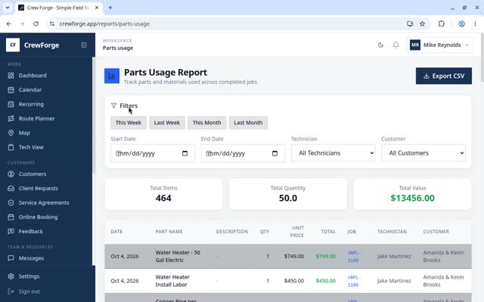484x302 pixels.
Task: Expand Mike Reynolds user menu
Action: tap(439, 45)
